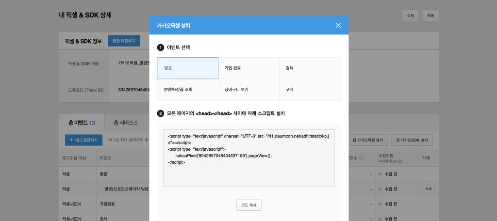Viewport: 497px width, 221px height.
Task: Select the 구매 event option
Action: coord(310,90)
